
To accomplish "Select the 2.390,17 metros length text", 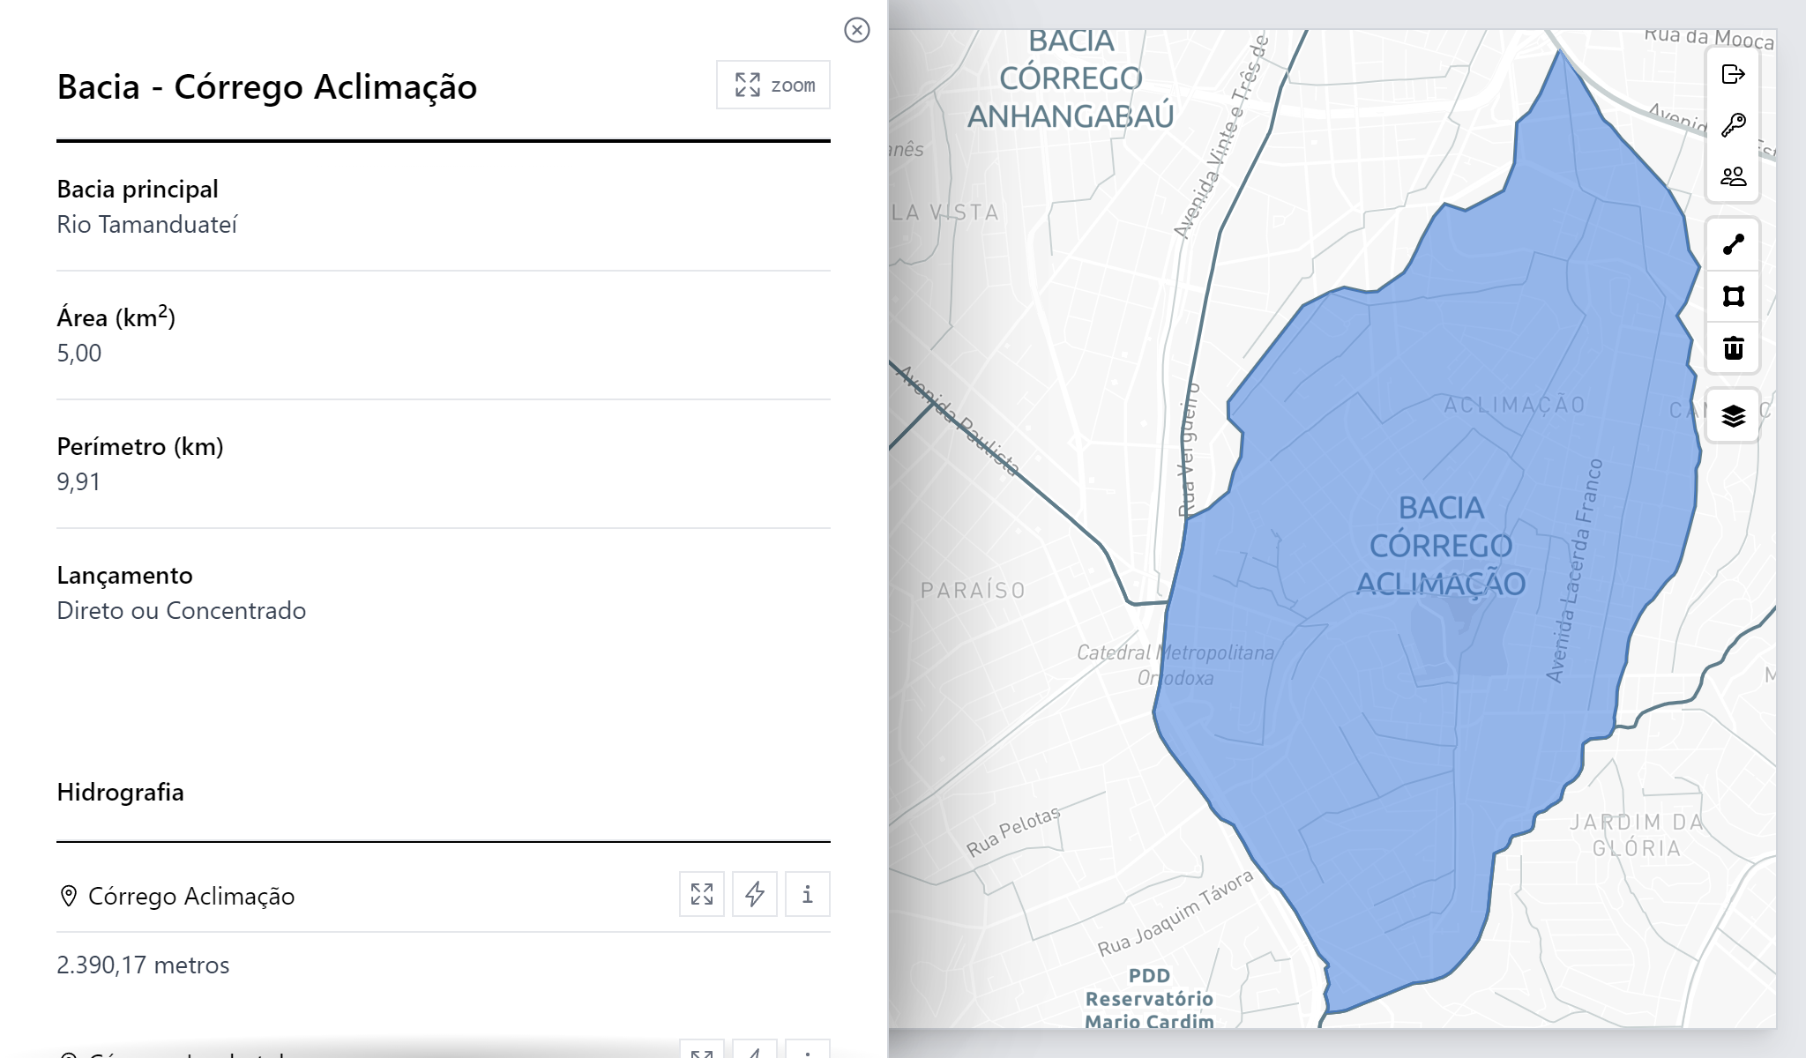I will click(143, 965).
